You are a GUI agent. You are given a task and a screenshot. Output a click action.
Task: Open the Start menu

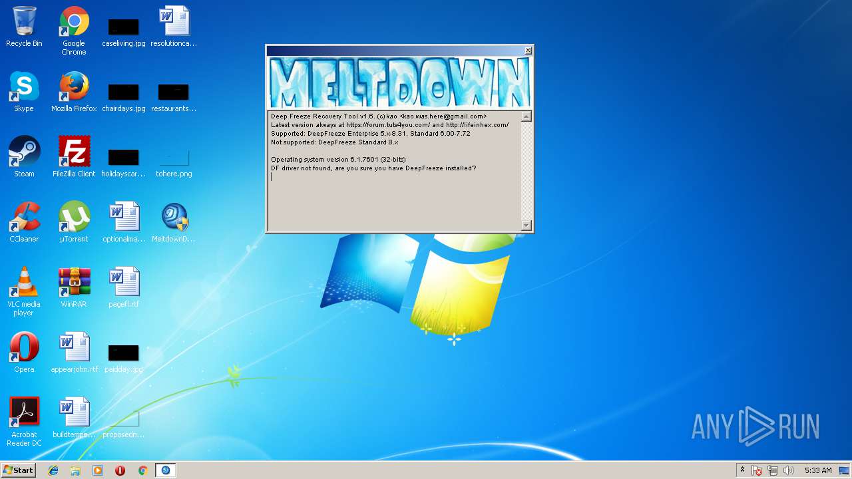[19, 470]
